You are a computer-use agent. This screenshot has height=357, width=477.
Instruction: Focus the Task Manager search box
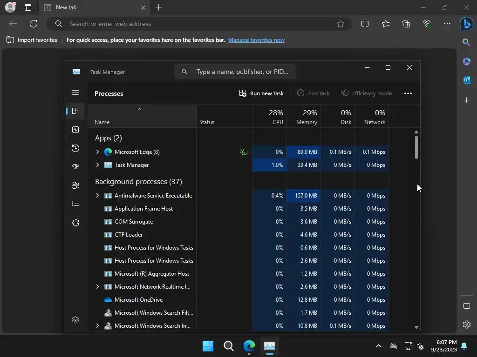pyautogui.click(x=235, y=72)
